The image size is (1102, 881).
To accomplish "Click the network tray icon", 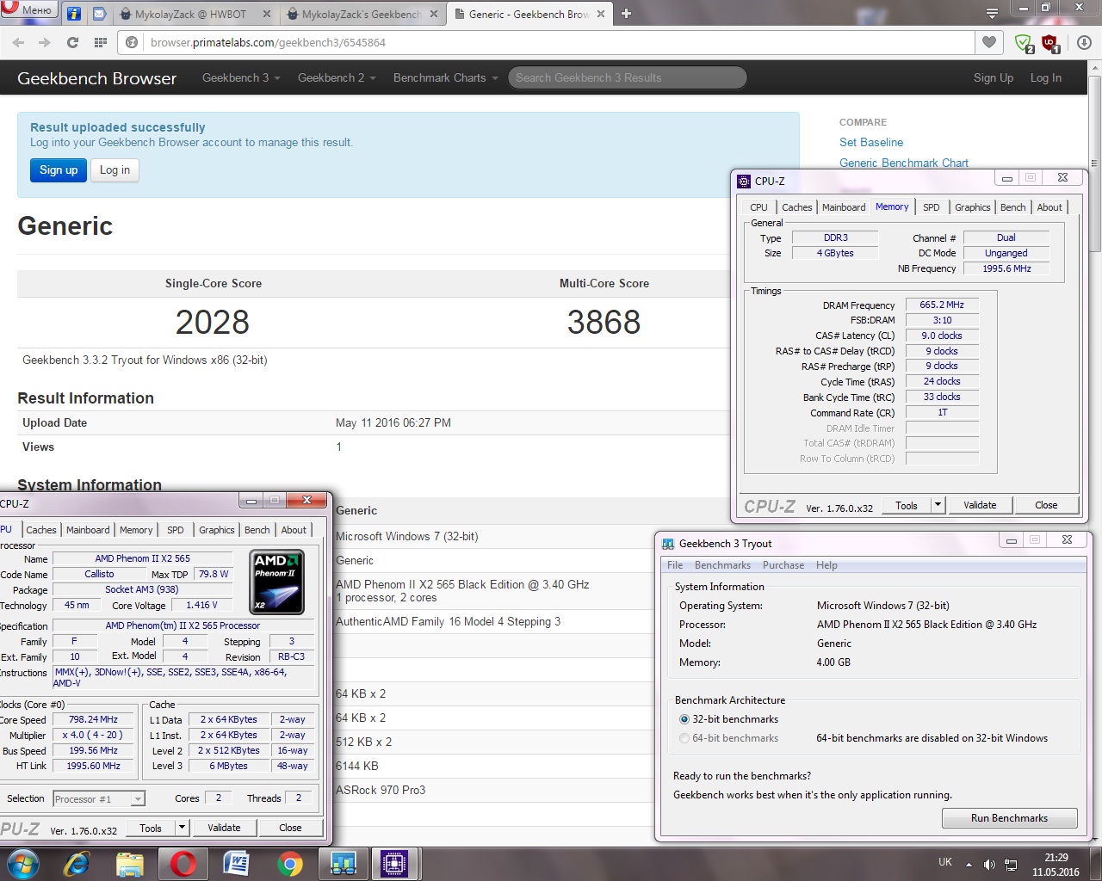I will [x=1011, y=864].
